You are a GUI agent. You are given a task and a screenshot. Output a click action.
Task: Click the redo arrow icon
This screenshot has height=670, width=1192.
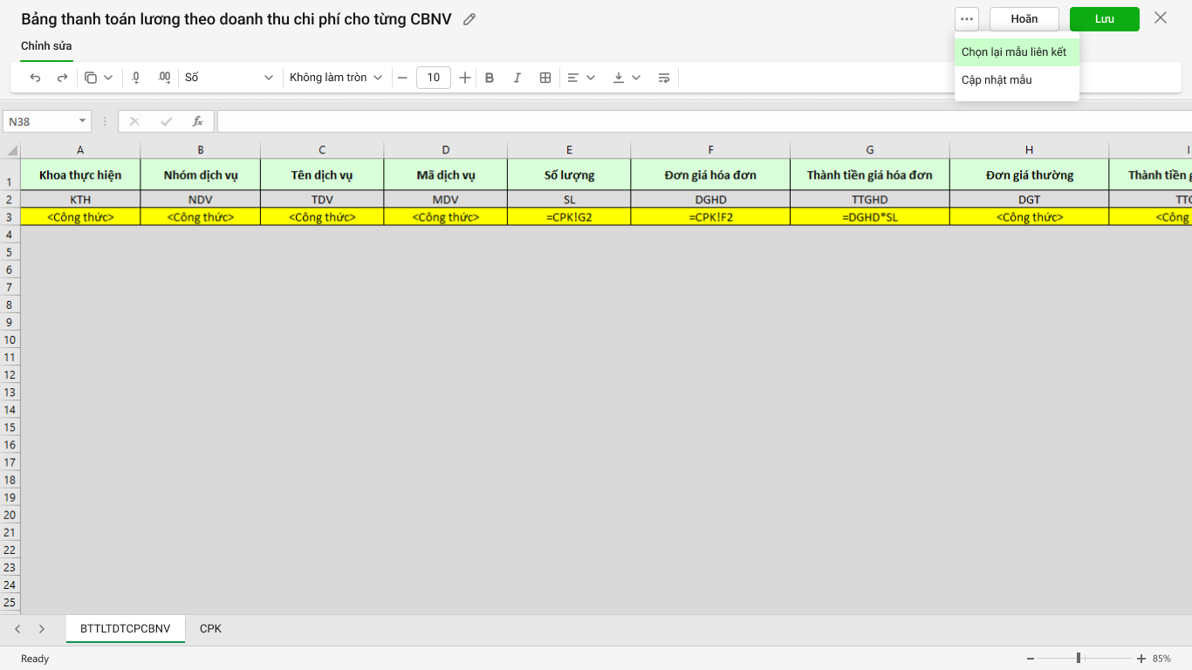point(62,78)
